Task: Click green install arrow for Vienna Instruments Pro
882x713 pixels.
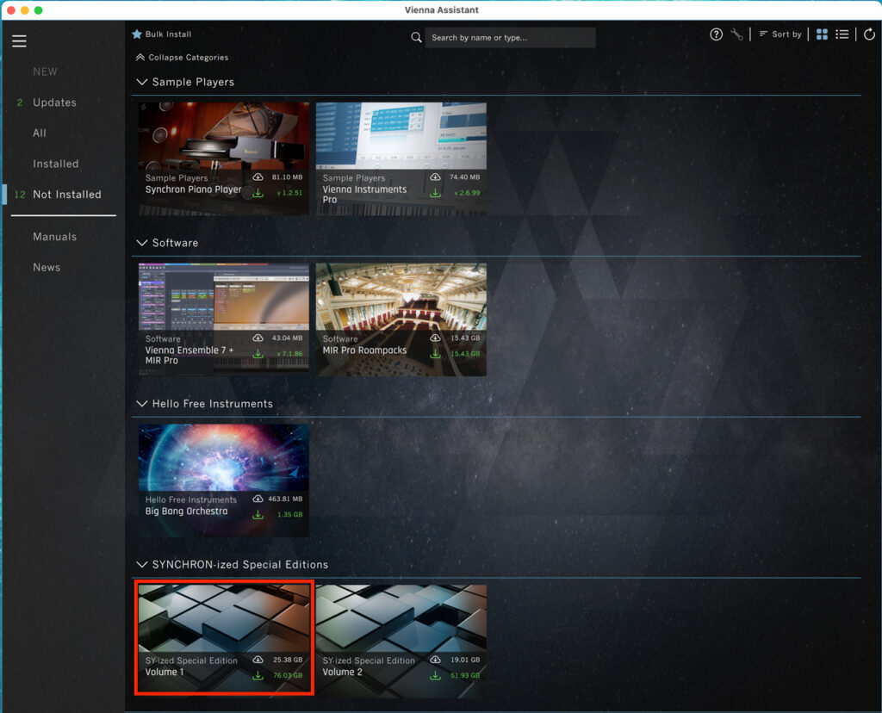Action: 435,193
